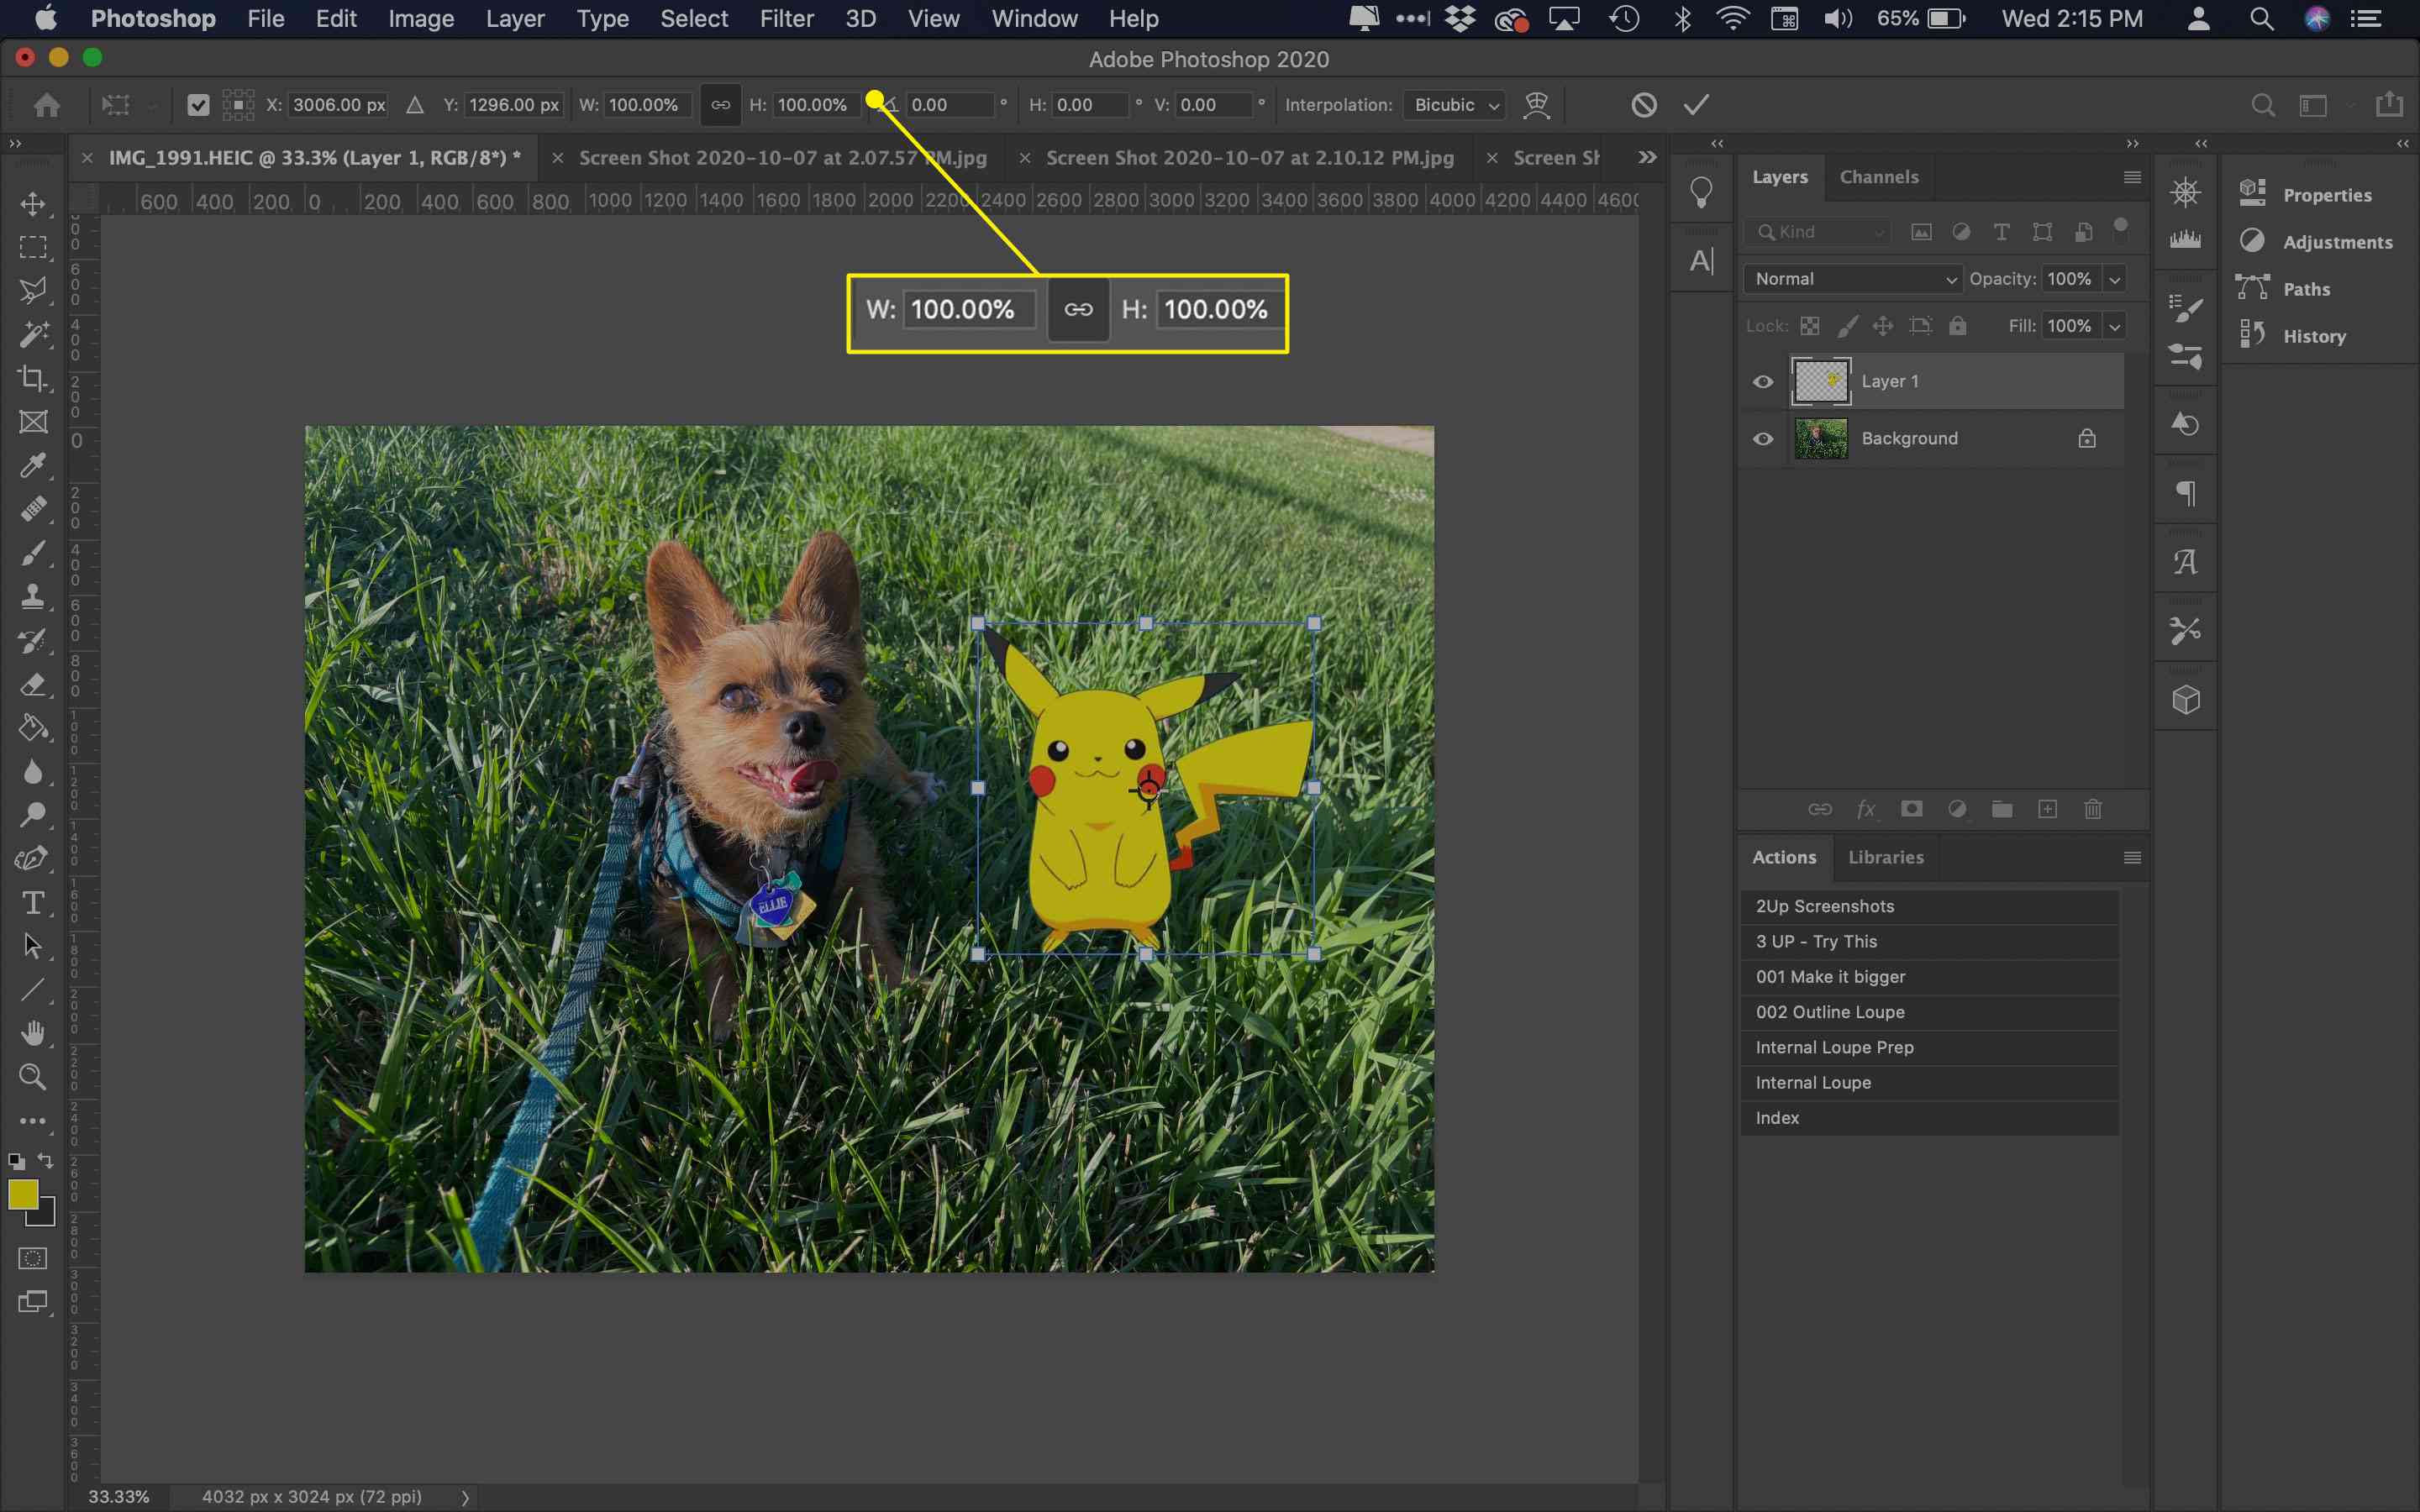
Task: Add a layer mask
Action: coord(1911,809)
